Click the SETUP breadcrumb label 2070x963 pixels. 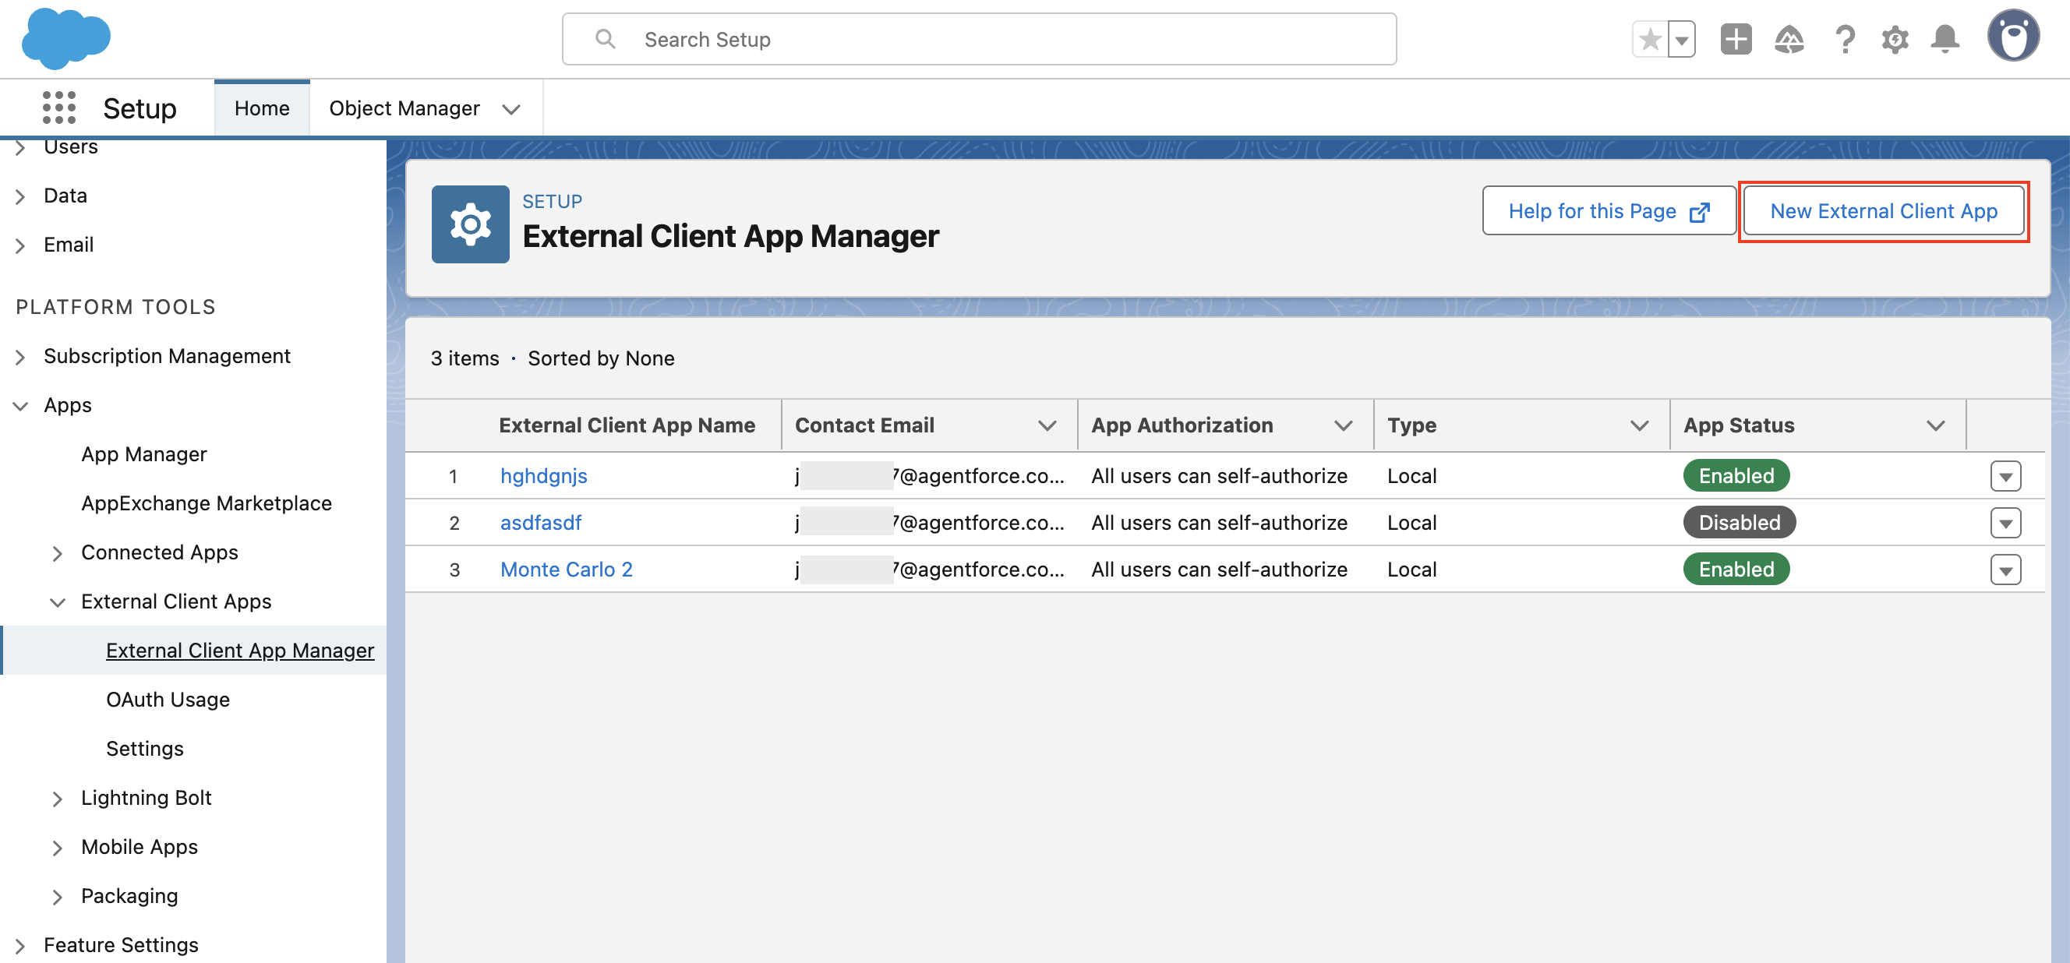coord(552,201)
